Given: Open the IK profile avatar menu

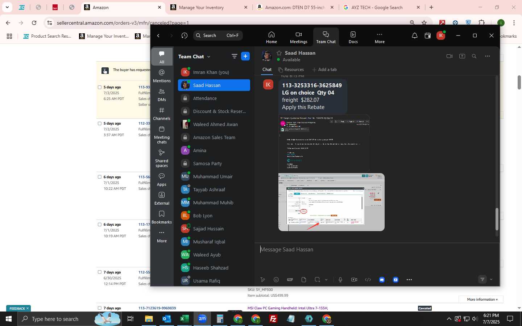Looking at the screenshot, I should pyautogui.click(x=441, y=35).
